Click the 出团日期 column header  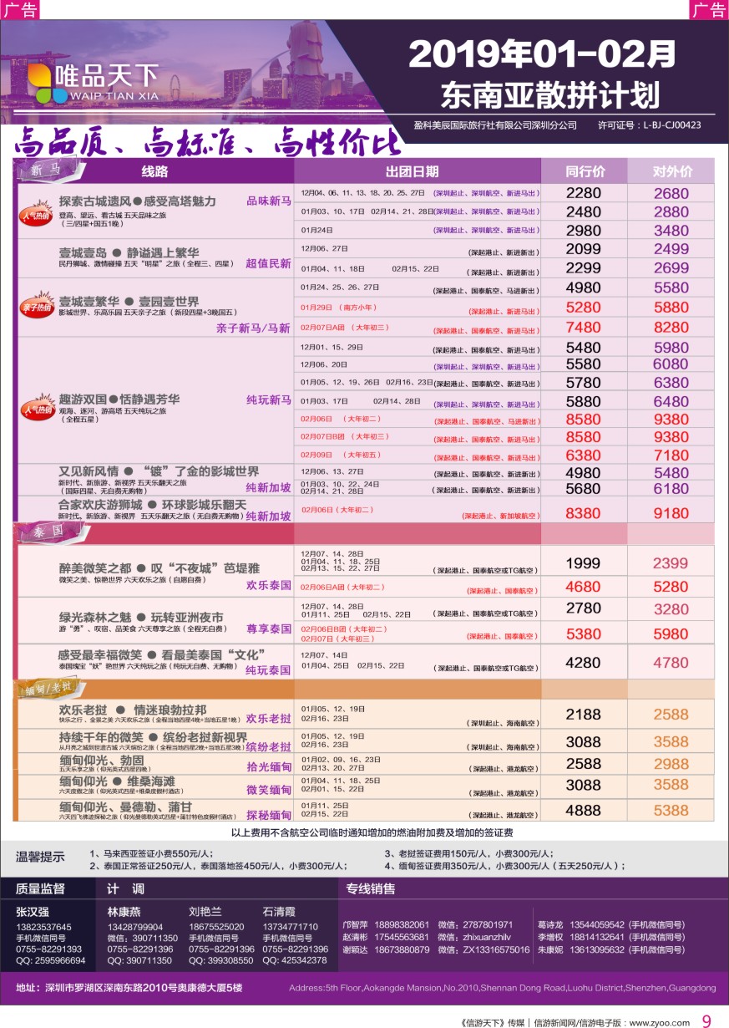coord(412,171)
